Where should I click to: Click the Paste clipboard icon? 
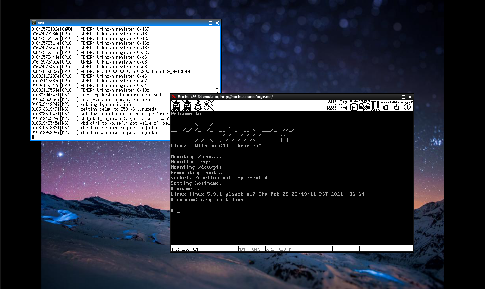coord(354,106)
